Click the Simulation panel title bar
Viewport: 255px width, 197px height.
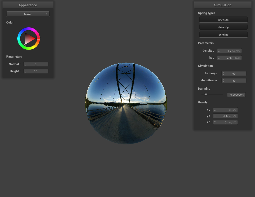[223, 5]
